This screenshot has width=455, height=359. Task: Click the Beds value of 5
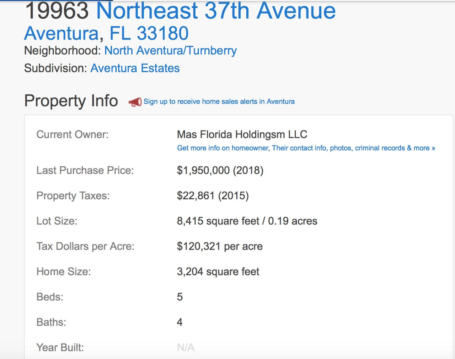tap(180, 297)
